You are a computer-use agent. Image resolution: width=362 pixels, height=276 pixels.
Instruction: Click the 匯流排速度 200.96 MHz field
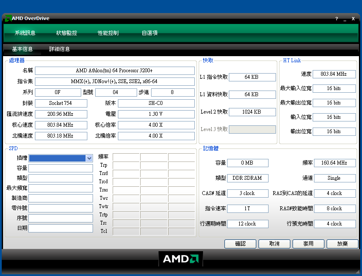(x=61, y=114)
